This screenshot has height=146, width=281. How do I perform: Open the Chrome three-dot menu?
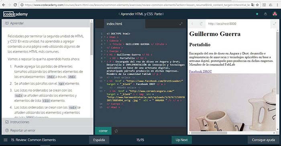coord(277,5)
